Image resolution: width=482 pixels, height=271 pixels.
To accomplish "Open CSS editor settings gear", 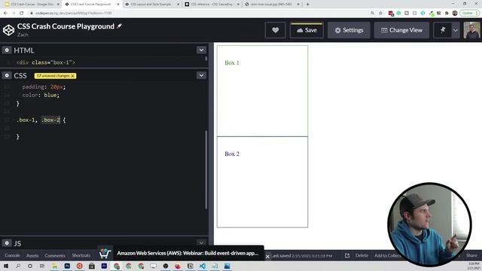I will [7, 75].
